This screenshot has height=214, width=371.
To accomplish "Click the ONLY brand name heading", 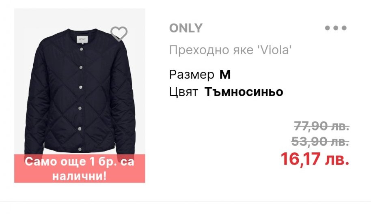I will (x=186, y=28).
